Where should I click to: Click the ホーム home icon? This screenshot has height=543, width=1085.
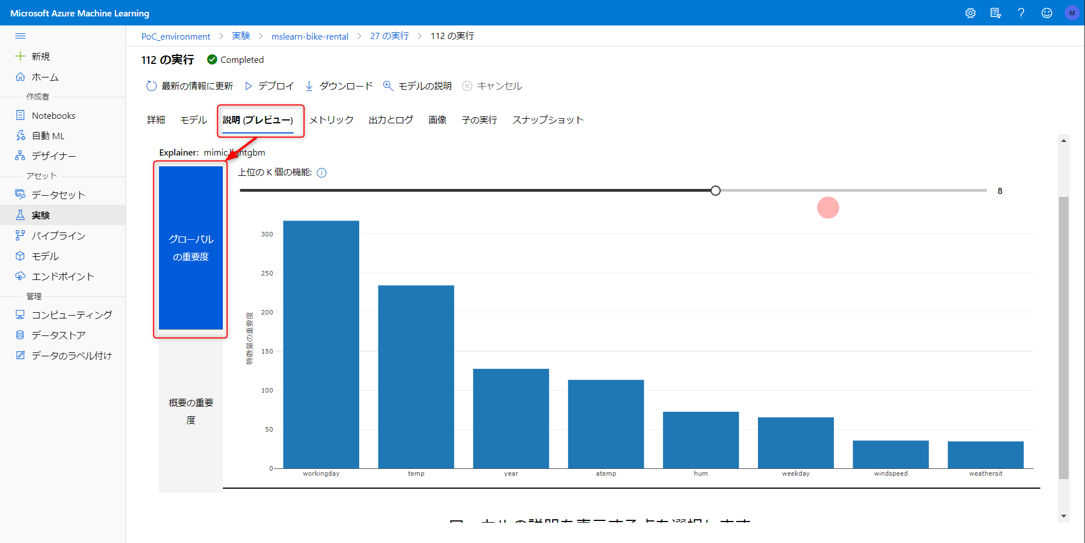click(20, 77)
